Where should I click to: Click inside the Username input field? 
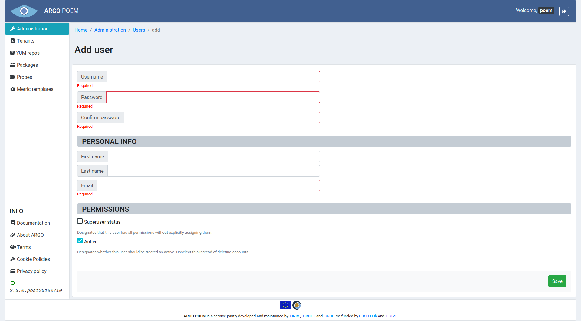(x=213, y=76)
